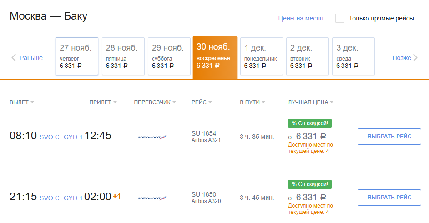Select the 29 нояб. суббота date tab
Viewport: 429px width, 223px height.
169,56
